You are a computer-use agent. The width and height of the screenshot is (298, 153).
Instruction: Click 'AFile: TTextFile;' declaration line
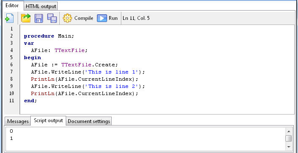(59, 50)
